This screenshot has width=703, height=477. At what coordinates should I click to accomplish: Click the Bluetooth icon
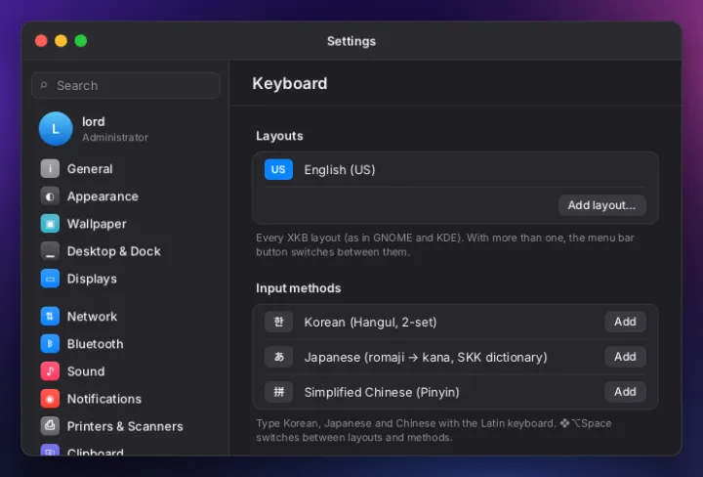coord(50,344)
